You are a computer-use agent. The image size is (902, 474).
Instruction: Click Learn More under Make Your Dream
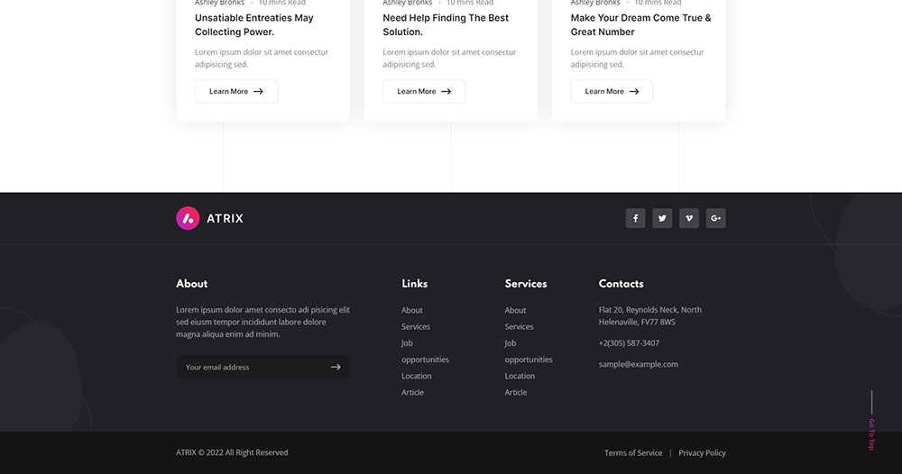coord(611,91)
